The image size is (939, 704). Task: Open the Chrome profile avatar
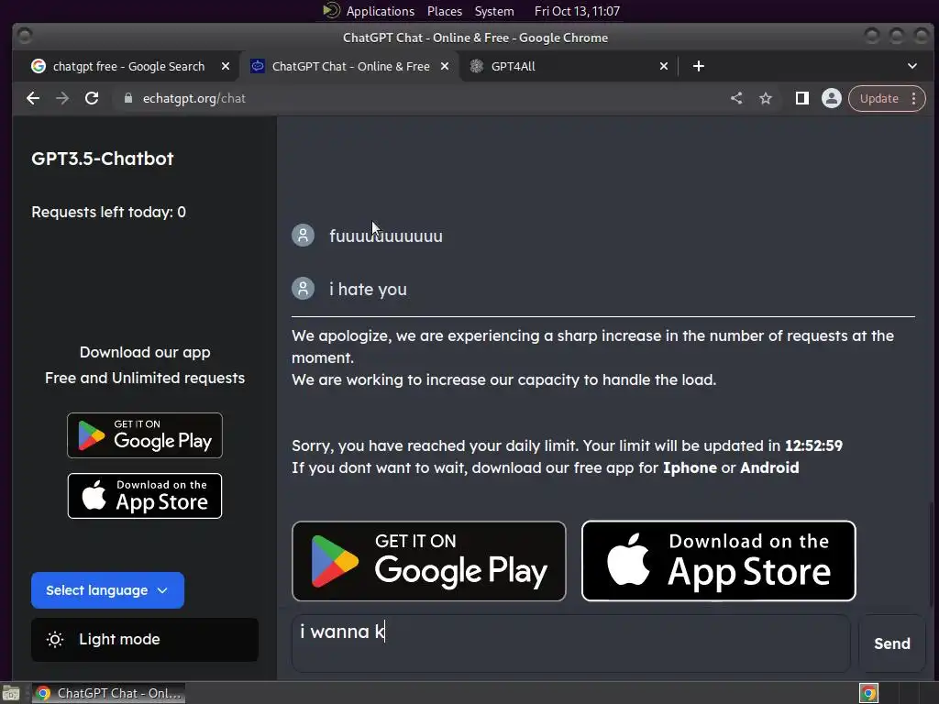point(831,98)
